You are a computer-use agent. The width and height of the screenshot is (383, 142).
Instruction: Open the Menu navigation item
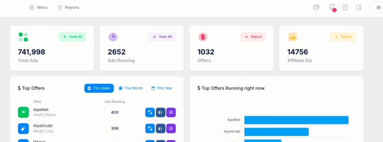[x=39, y=7]
